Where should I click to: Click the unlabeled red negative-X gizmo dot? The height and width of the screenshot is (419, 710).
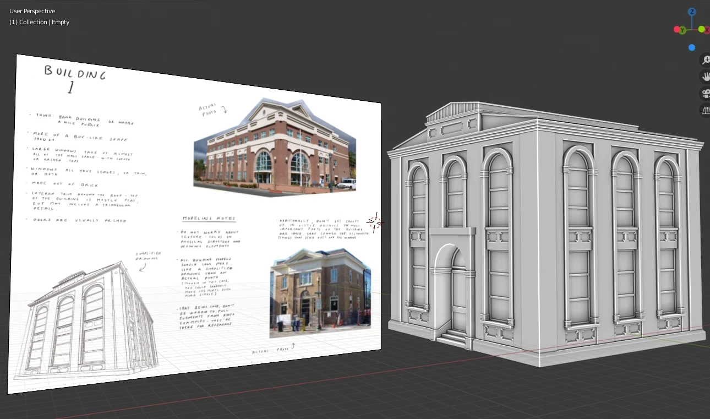[676, 29]
